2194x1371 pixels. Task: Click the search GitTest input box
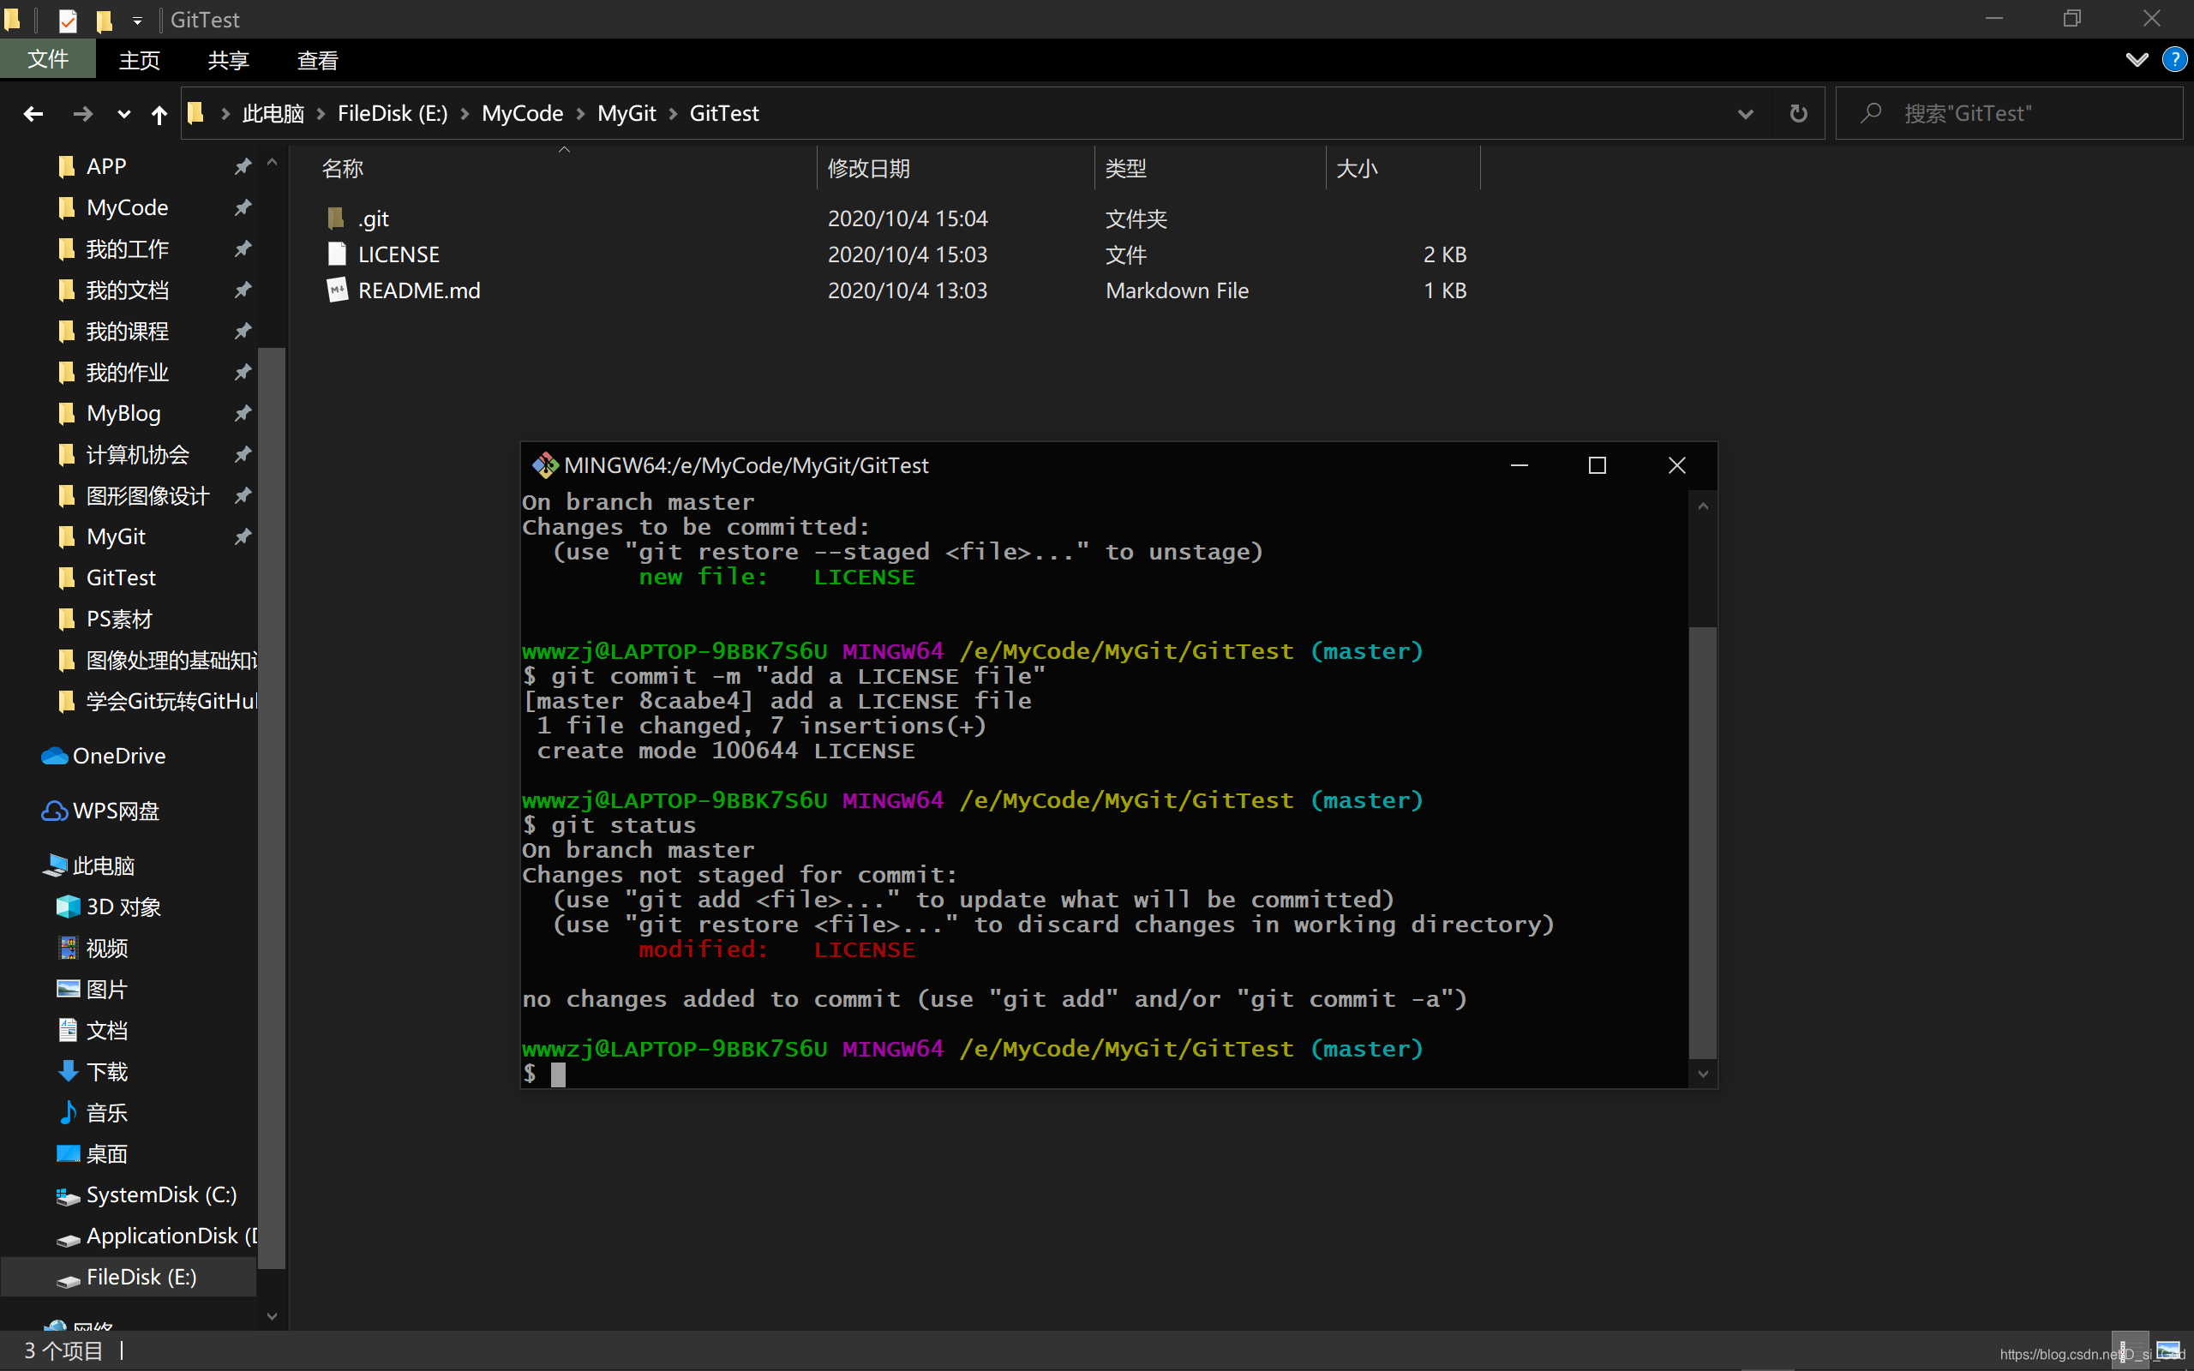[x=2011, y=113]
